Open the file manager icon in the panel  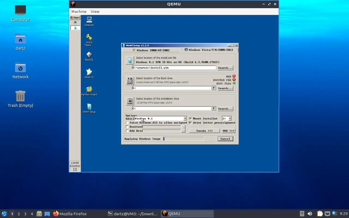39,214
